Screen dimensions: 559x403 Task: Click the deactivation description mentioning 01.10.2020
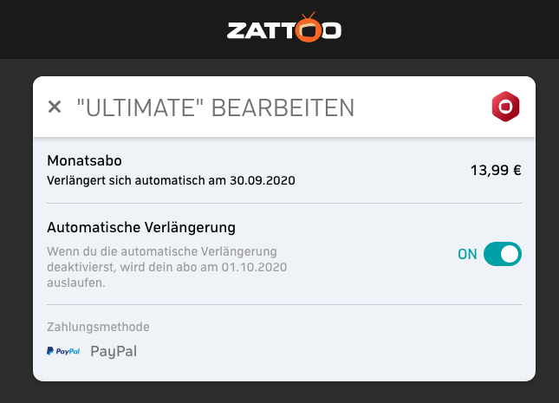click(167, 267)
